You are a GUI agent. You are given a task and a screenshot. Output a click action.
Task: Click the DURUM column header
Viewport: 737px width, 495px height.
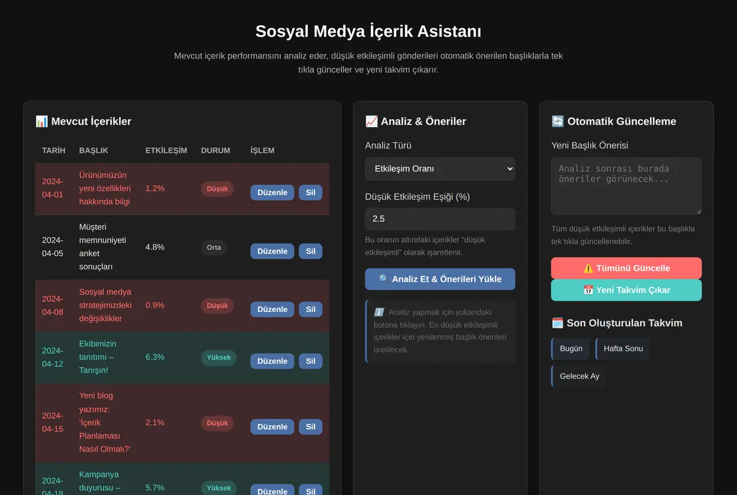216,150
